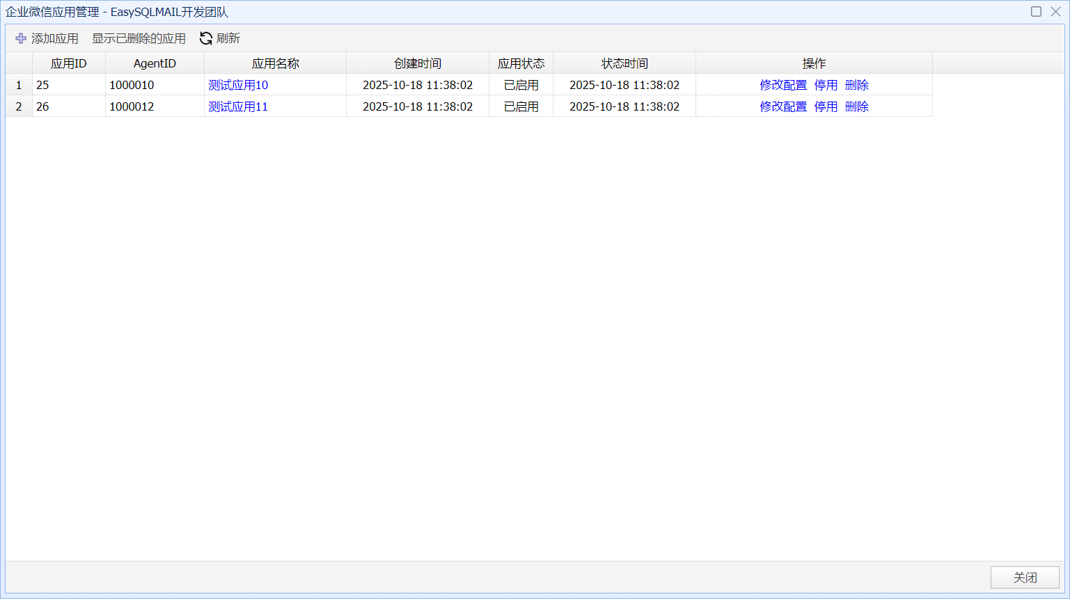Viewport: 1070px width, 599px height.
Task: Maximize the application management window
Action: (x=1036, y=12)
